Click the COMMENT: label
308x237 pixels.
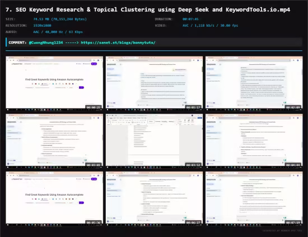click(17, 42)
